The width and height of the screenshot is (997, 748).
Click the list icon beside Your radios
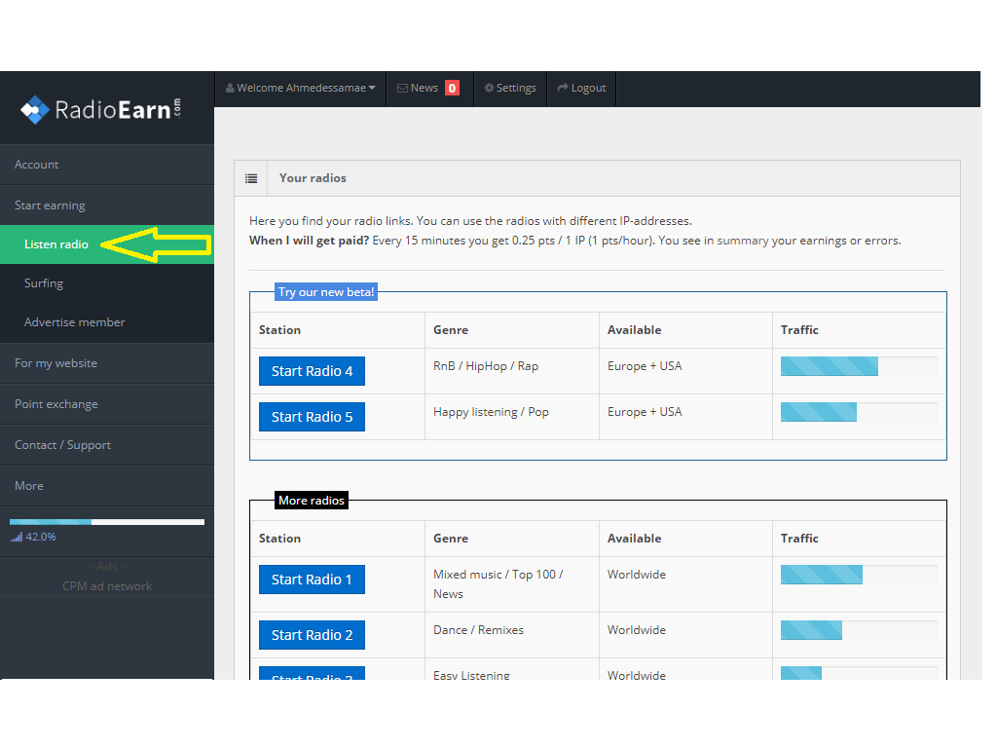tap(251, 179)
